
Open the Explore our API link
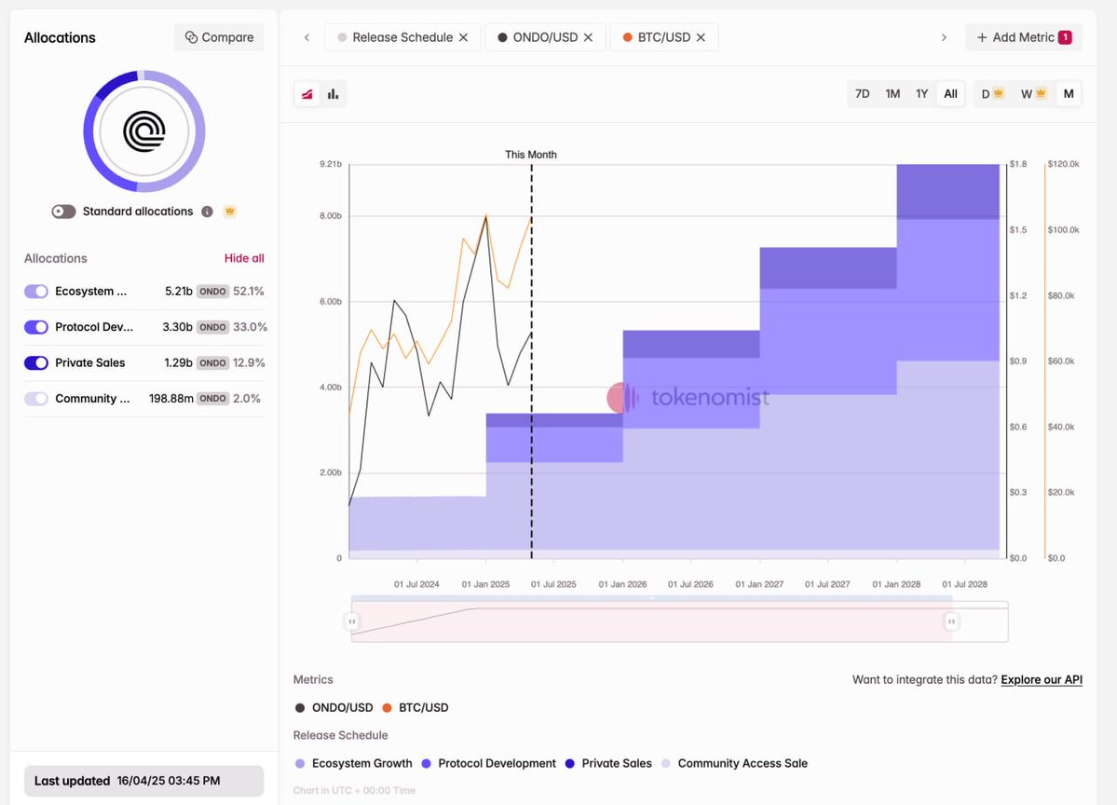coord(1042,680)
